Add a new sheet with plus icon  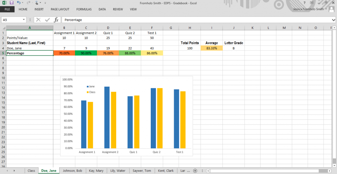pos(195,171)
